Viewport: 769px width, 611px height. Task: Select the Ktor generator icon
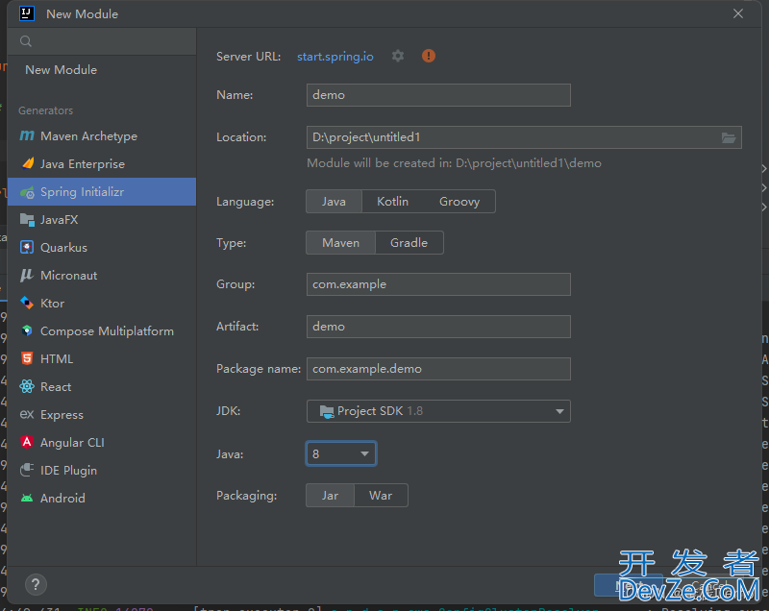tap(27, 304)
